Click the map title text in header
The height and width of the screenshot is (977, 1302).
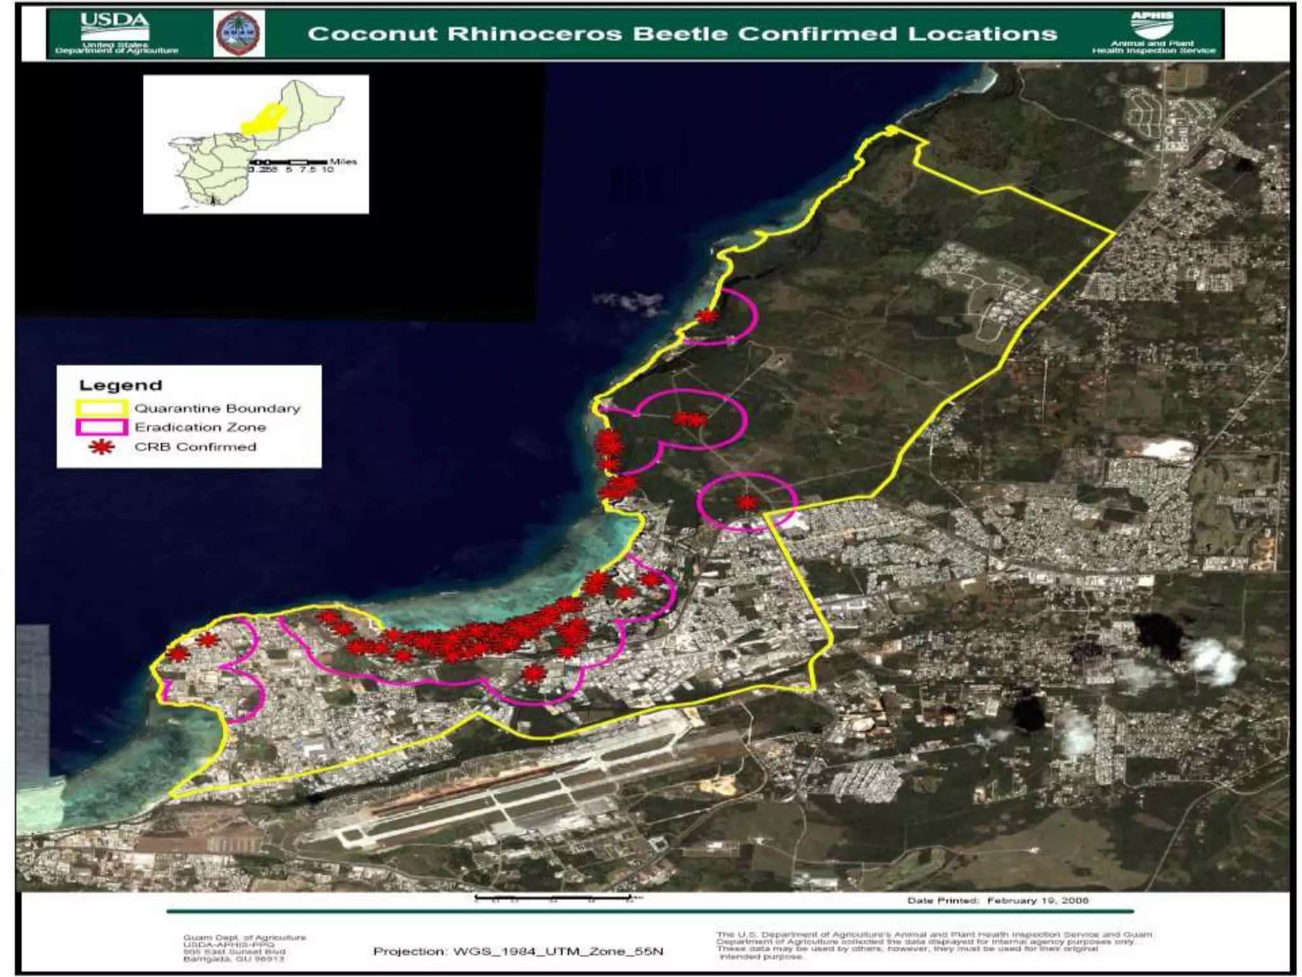pos(682,34)
